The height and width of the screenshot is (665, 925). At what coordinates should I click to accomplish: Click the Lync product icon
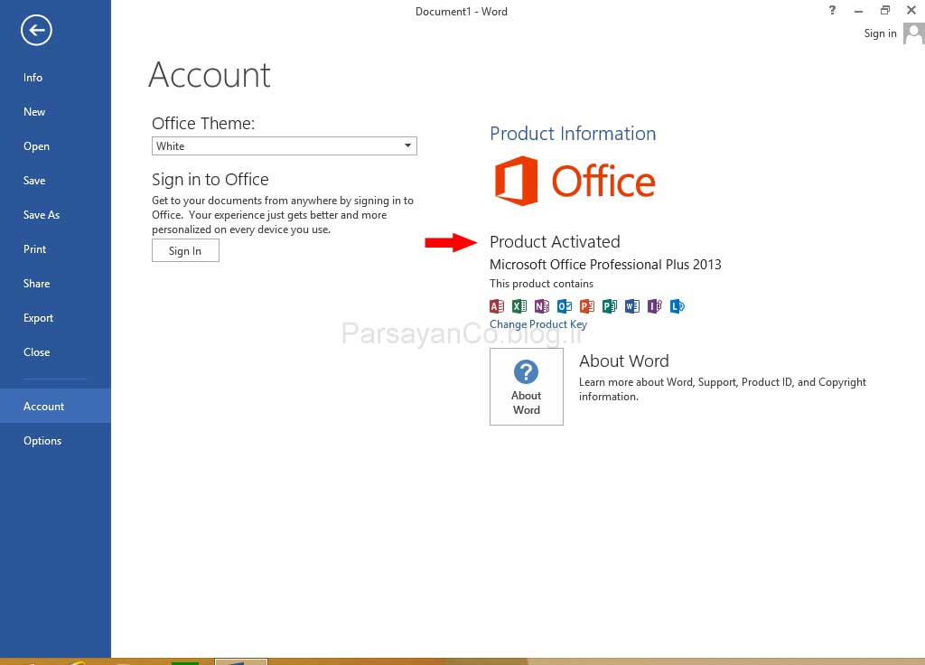[x=677, y=305]
